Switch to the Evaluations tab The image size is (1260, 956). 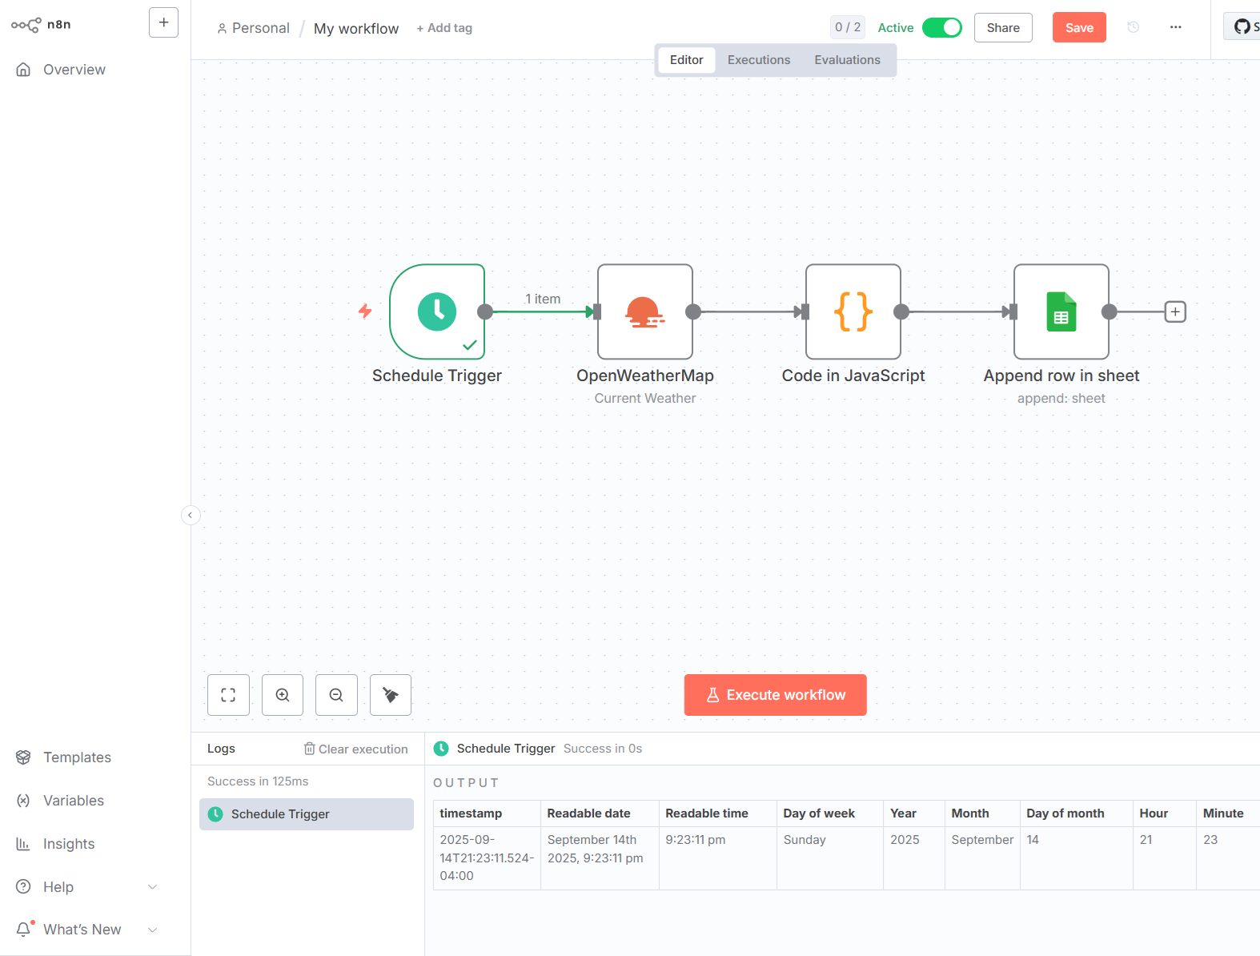click(x=847, y=60)
